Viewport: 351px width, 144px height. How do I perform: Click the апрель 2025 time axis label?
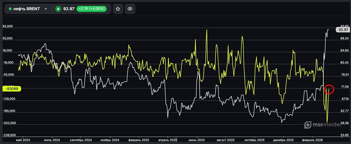coord(168,140)
